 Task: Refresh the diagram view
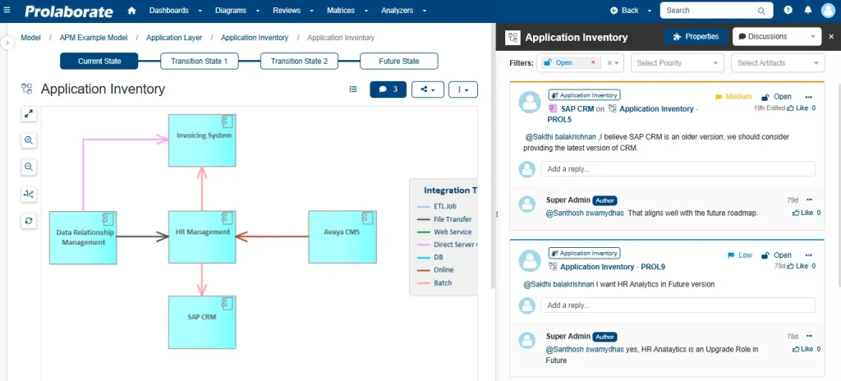coord(29,220)
